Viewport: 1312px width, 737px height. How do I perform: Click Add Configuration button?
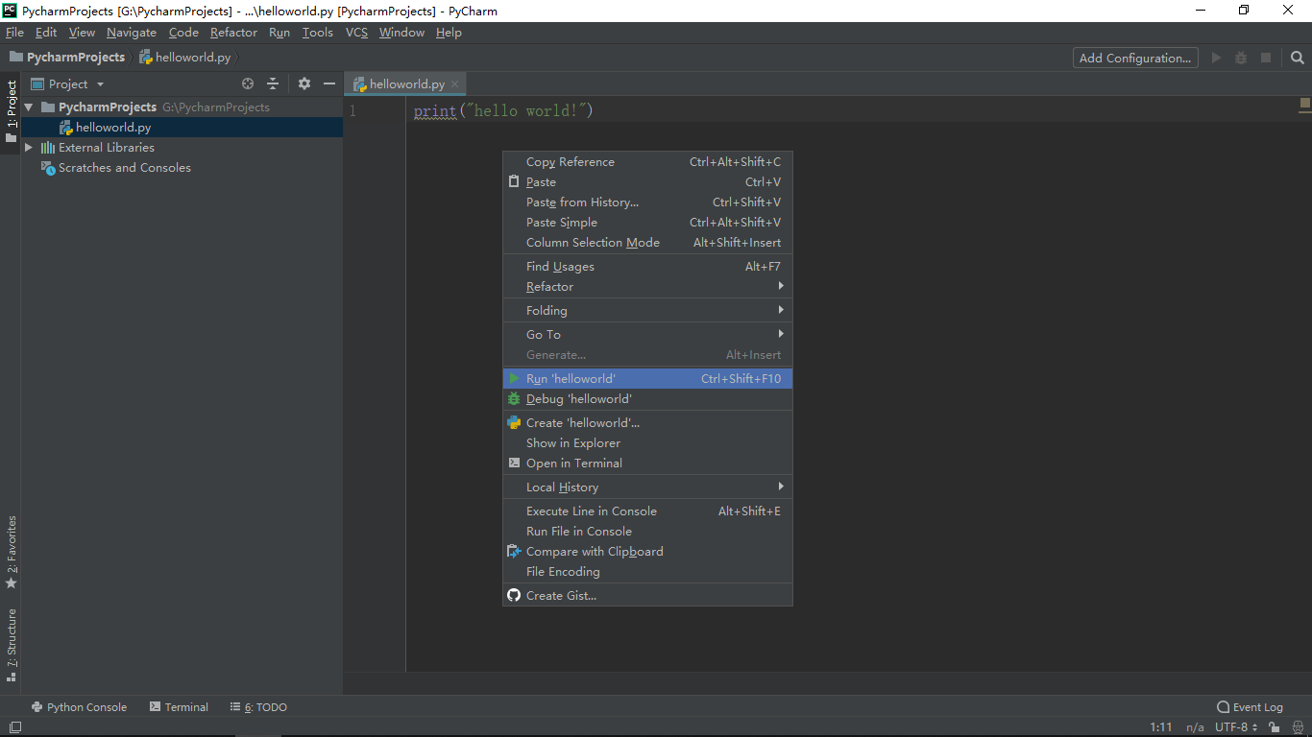1135,58
